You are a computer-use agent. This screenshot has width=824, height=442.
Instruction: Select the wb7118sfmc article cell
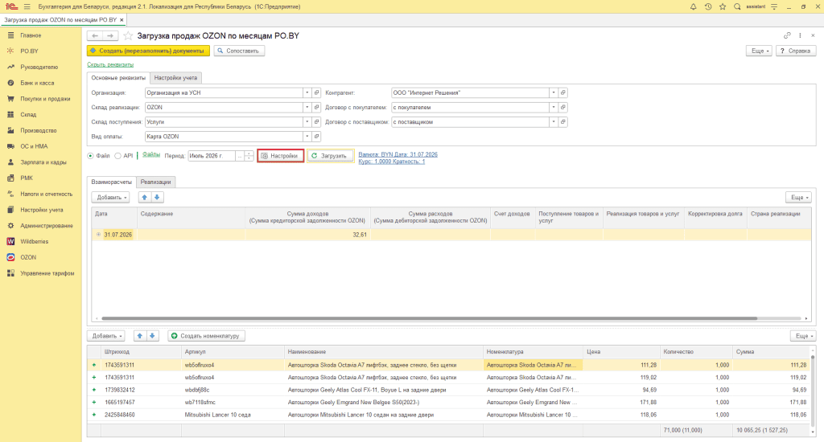point(233,403)
